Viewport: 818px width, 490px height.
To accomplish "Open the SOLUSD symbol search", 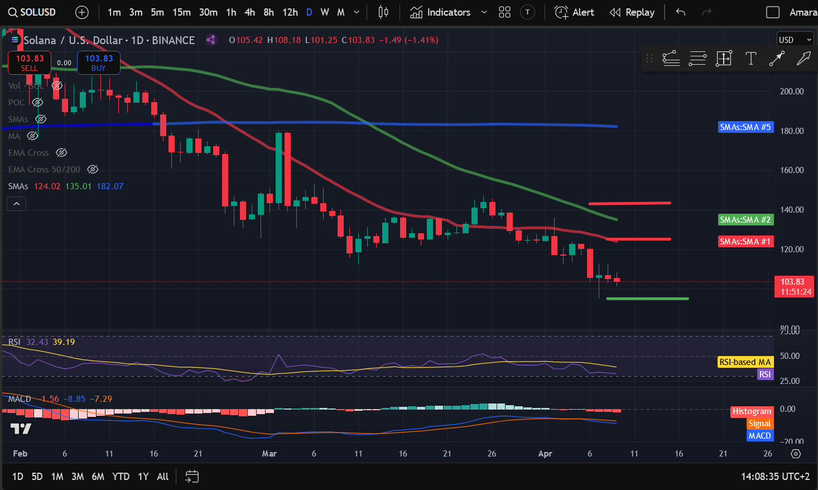I will (32, 12).
